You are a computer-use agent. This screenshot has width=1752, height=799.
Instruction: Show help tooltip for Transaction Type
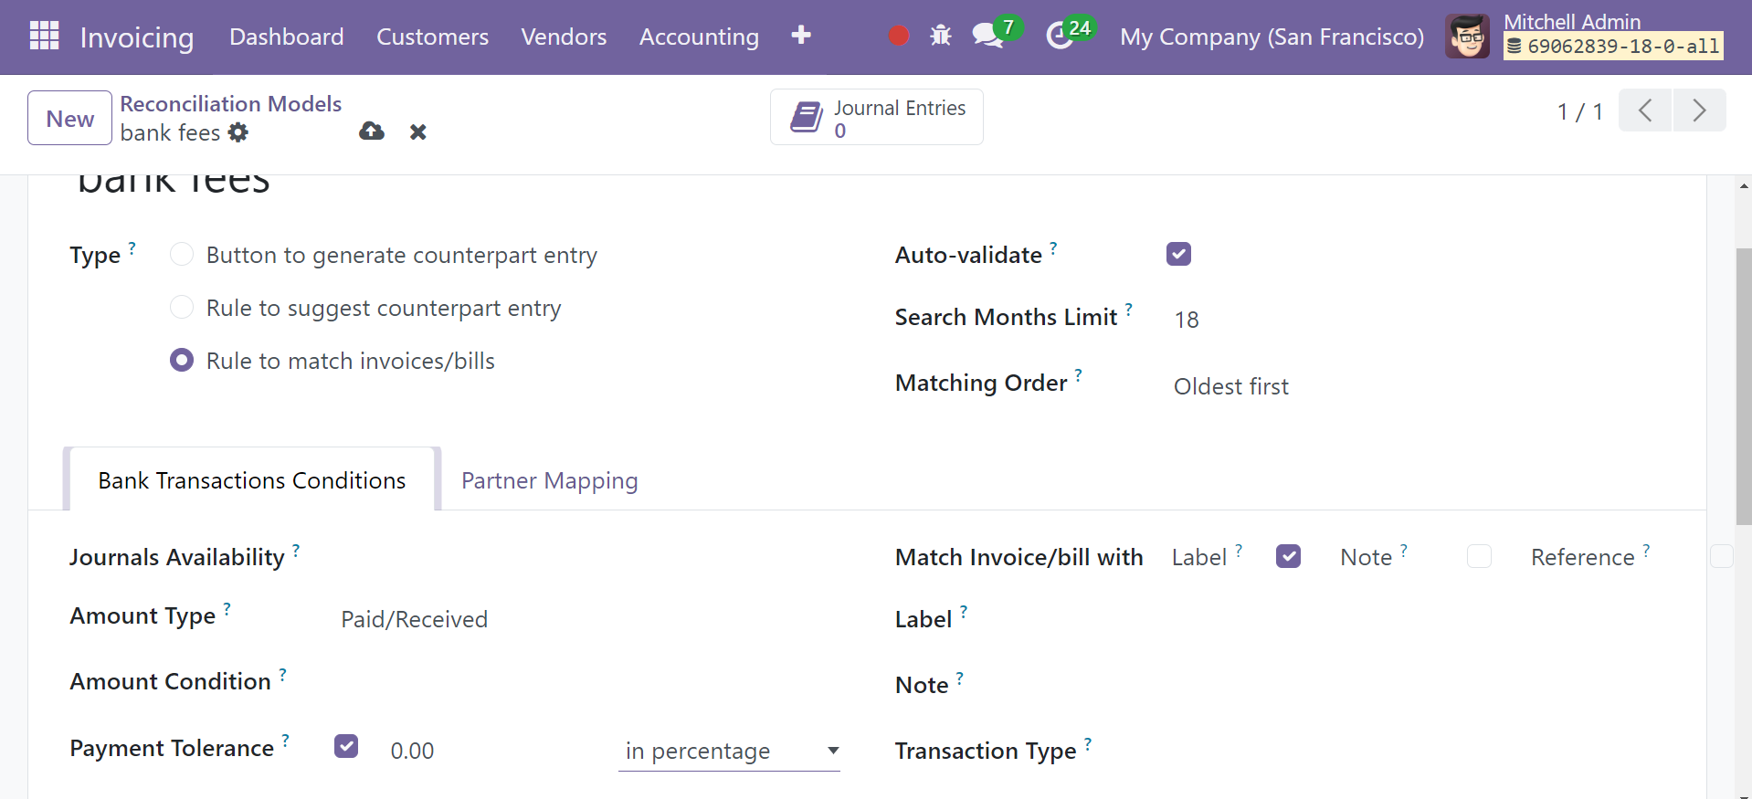[x=1088, y=743]
